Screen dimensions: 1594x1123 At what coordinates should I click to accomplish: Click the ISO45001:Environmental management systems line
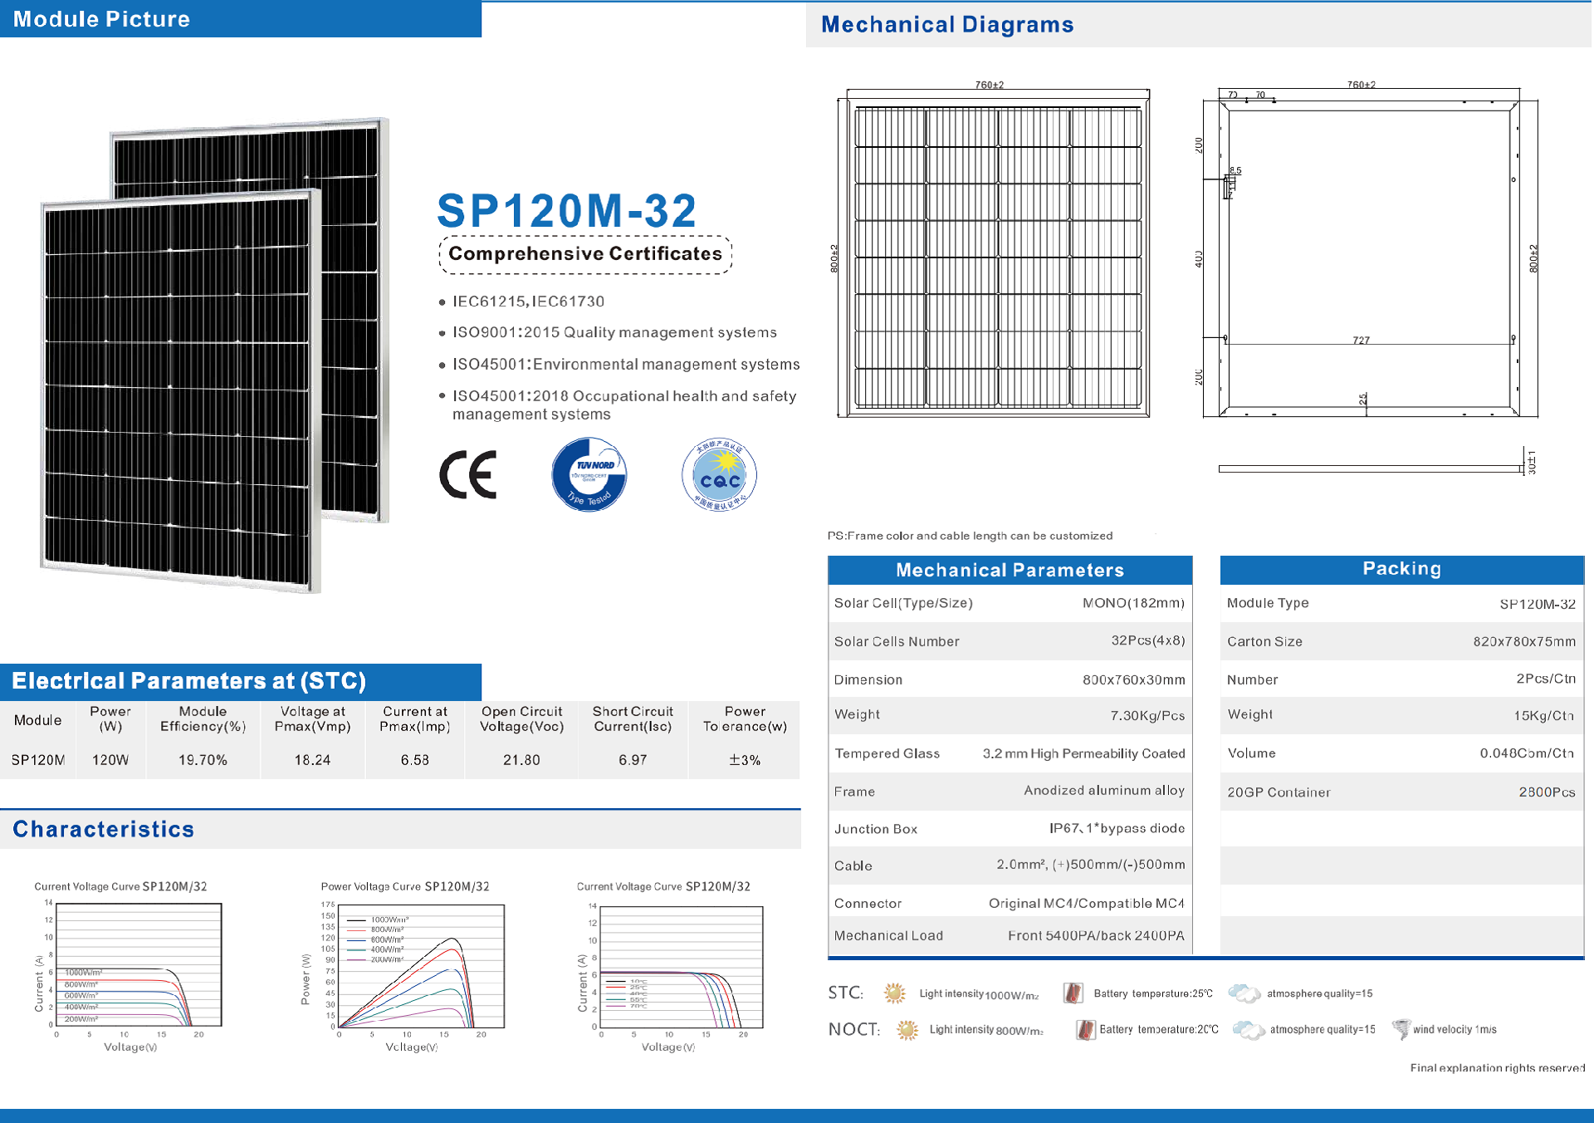(x=626, y=365)
